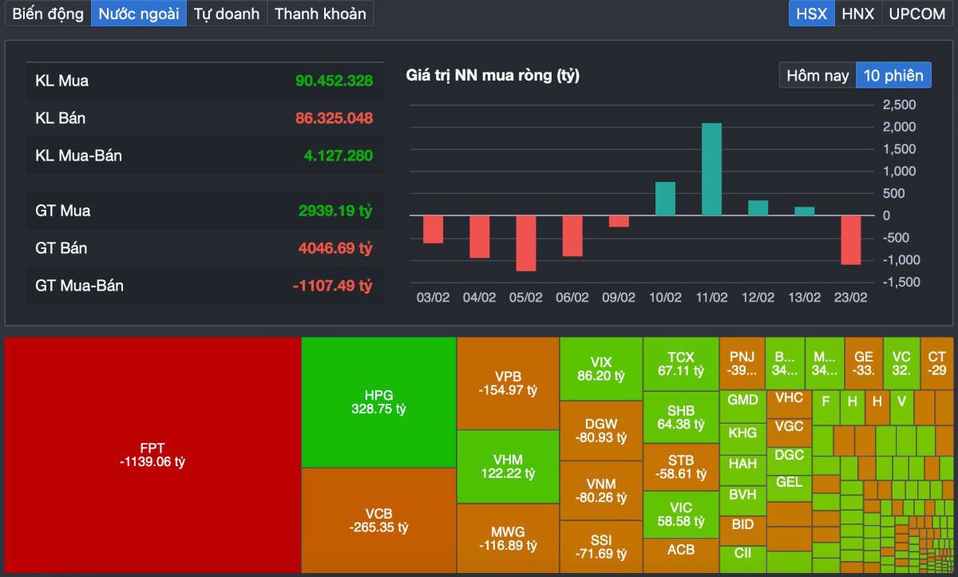Show the 10 phiên chart view
958x577 pixels.
tap(893, 76)
